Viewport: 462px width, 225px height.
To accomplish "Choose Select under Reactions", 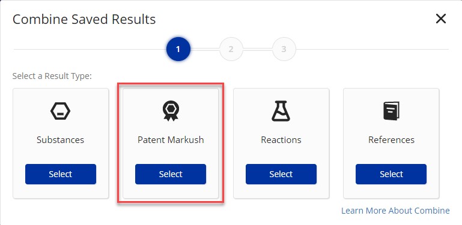I will [281, 174].
